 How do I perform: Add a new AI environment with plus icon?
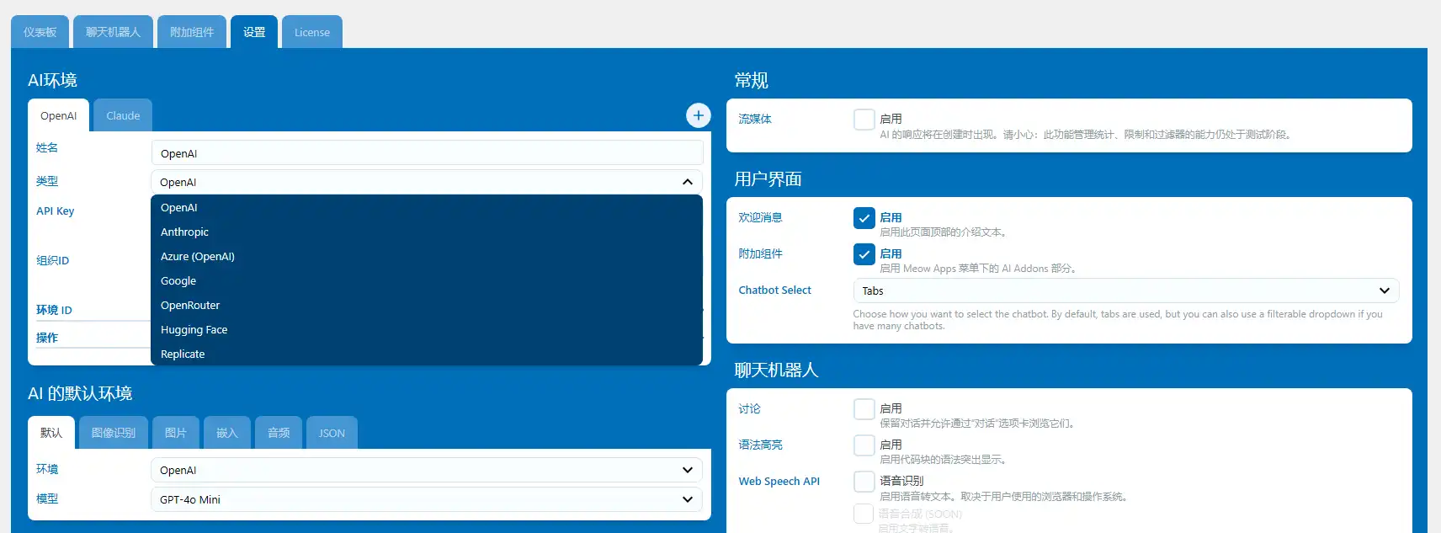point(698,115)
